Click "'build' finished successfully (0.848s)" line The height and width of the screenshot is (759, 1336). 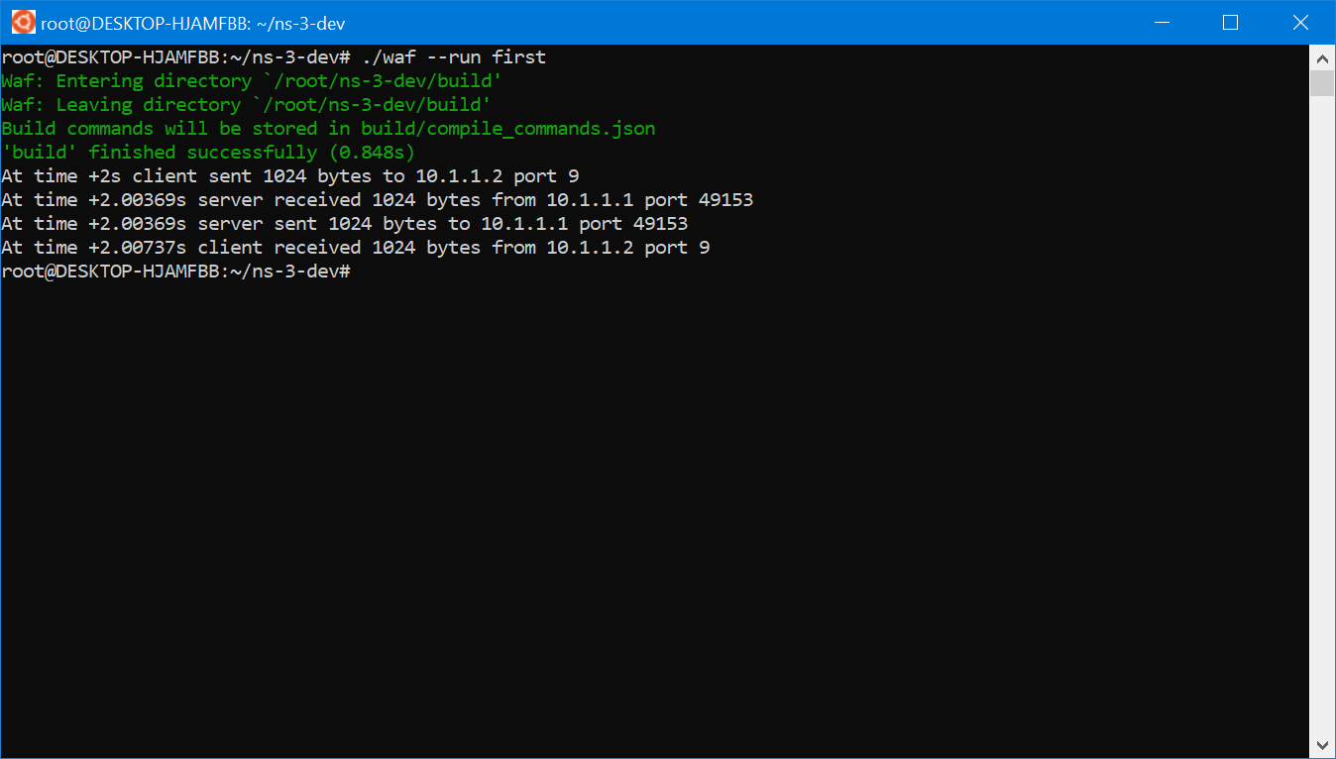click(x=208, y=153)
